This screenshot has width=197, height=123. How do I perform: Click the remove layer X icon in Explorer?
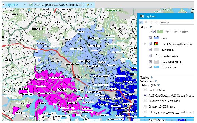coord(146,22)
